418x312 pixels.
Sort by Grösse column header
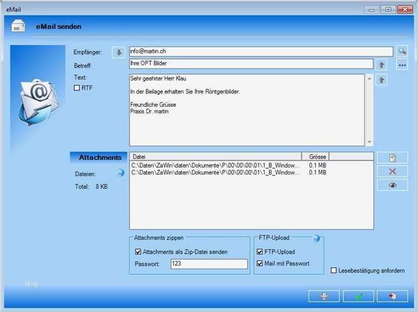coord(316,157)
